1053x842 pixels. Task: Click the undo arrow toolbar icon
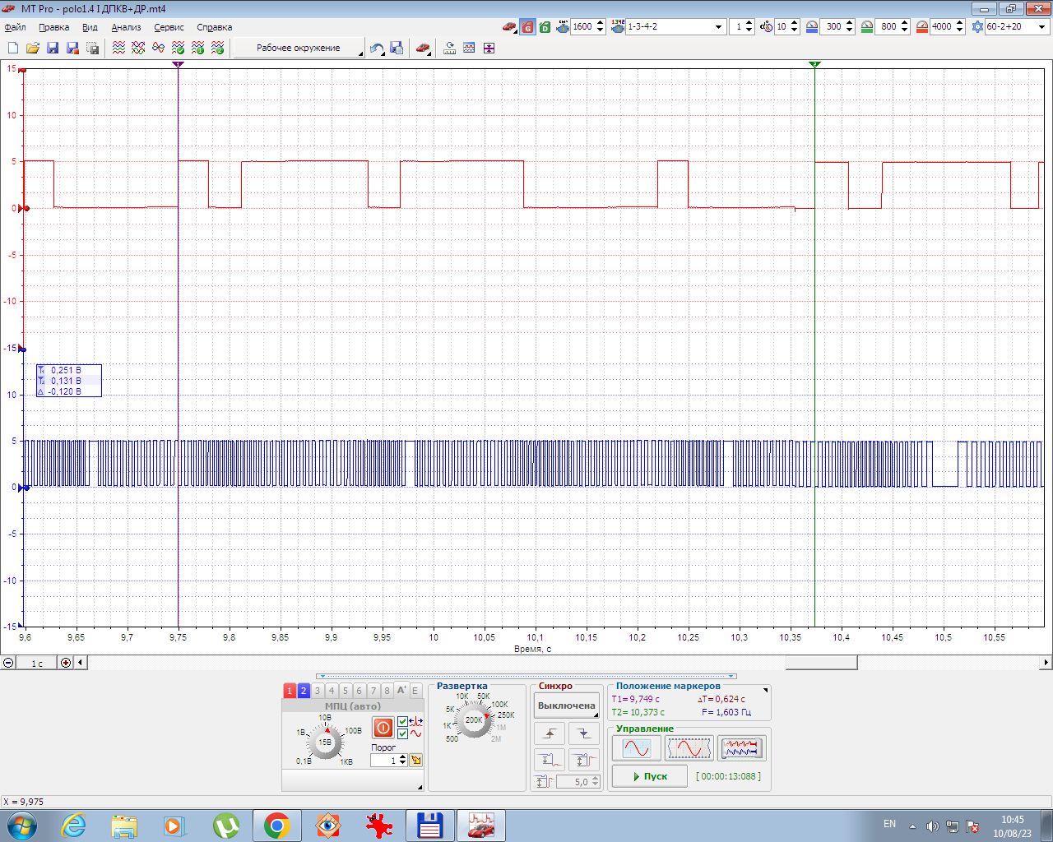[x=376, y=49]
